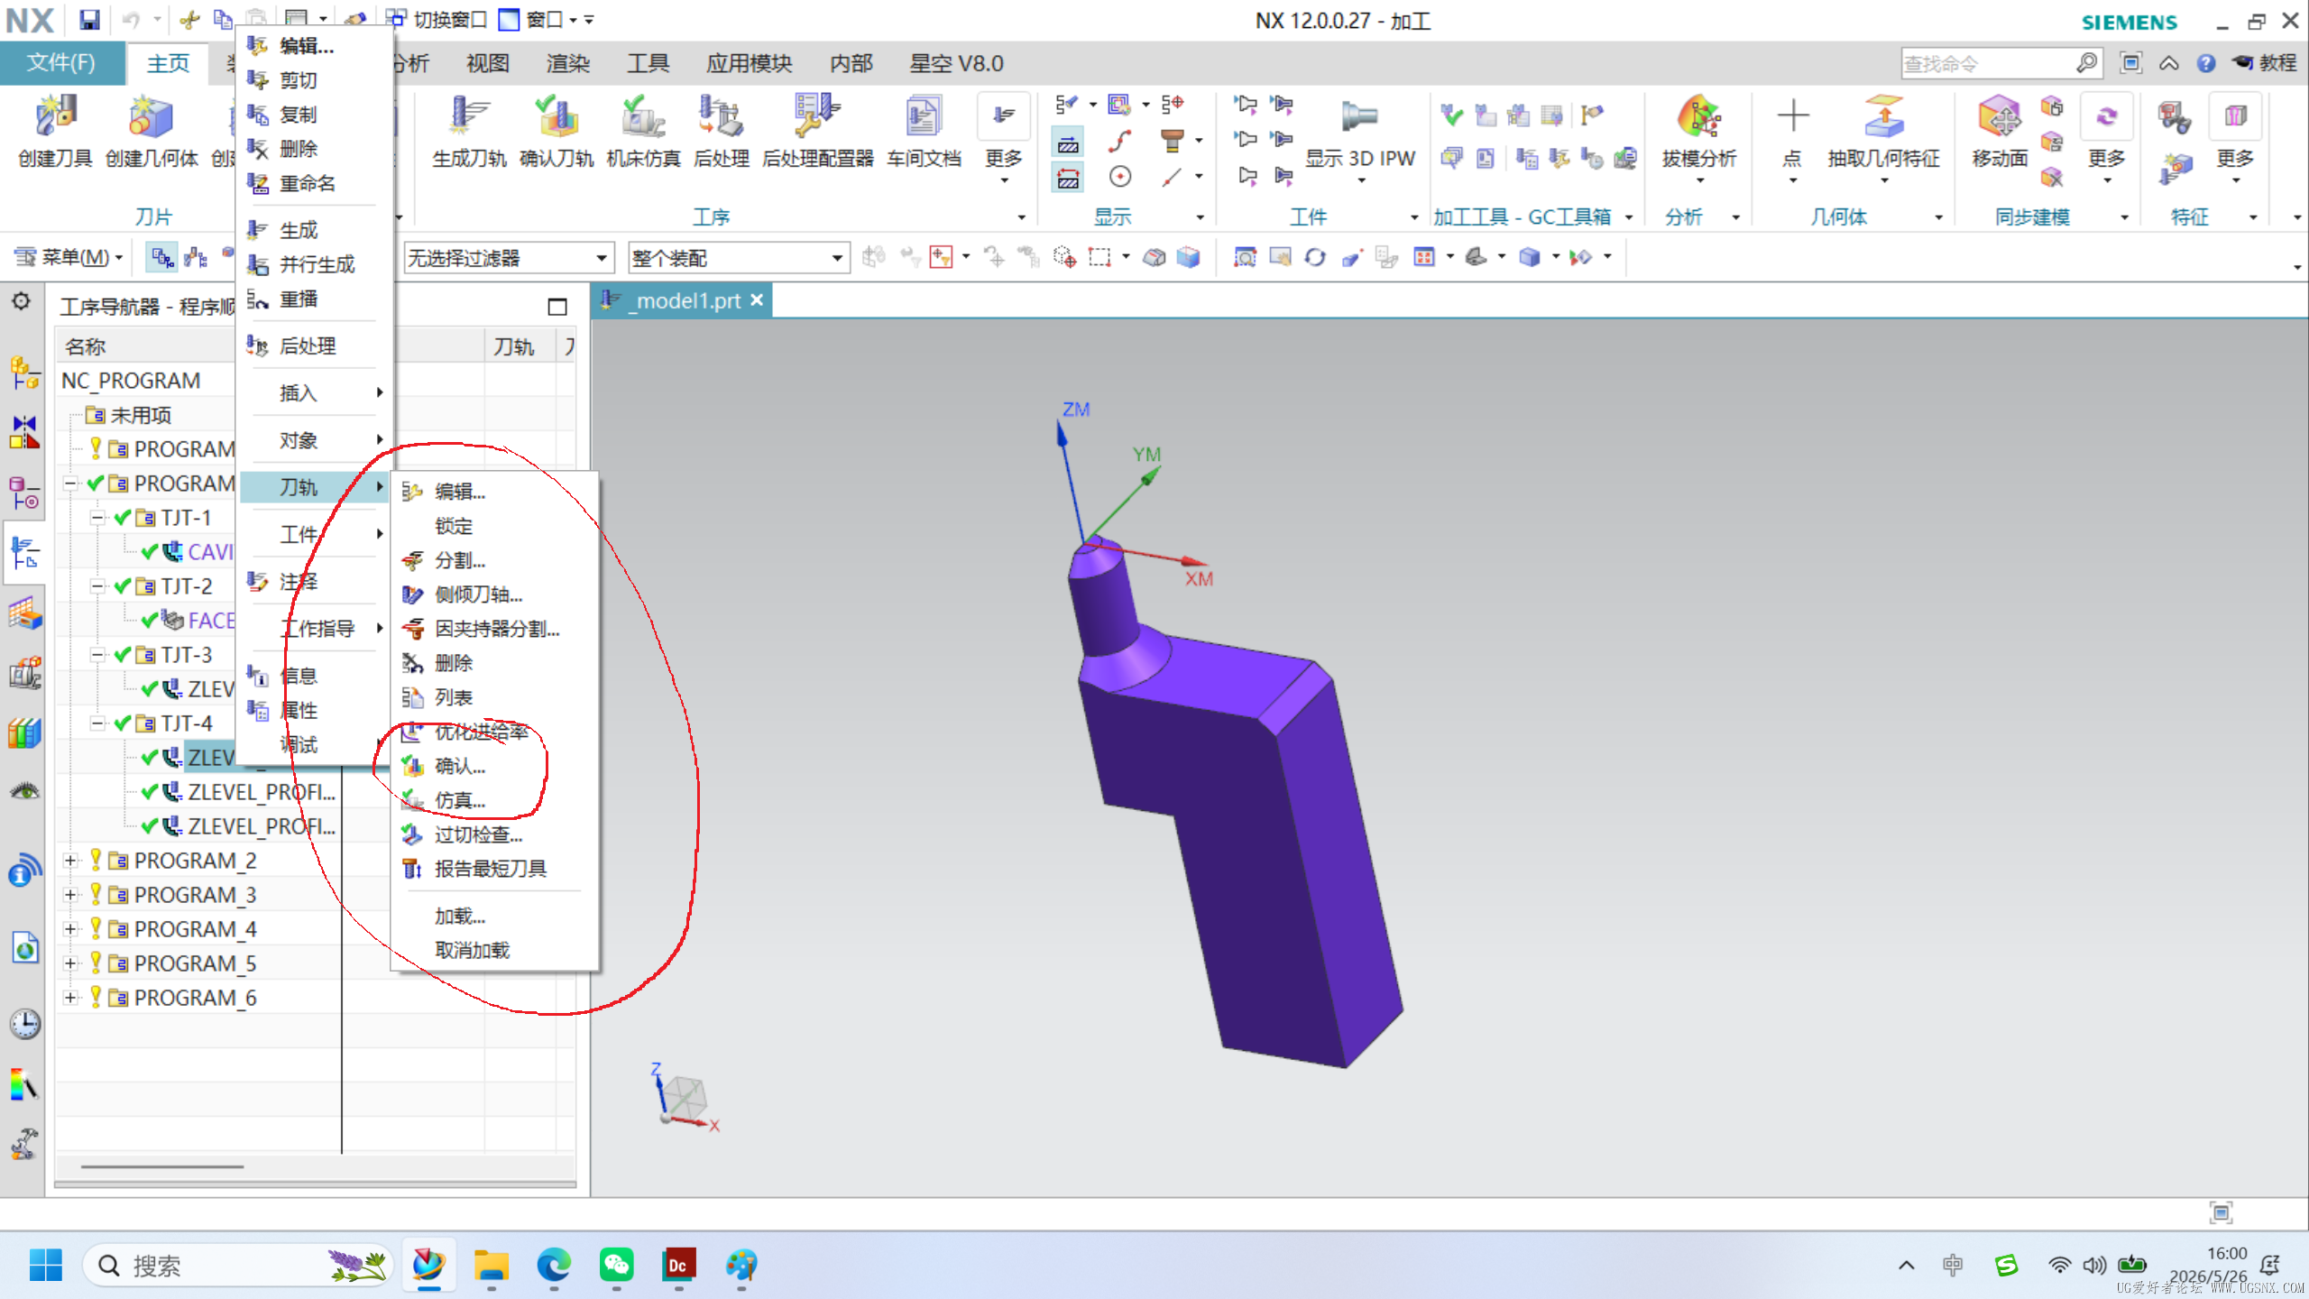Open Draft Analysis (拔模分析)

(x=1699, y=117)
